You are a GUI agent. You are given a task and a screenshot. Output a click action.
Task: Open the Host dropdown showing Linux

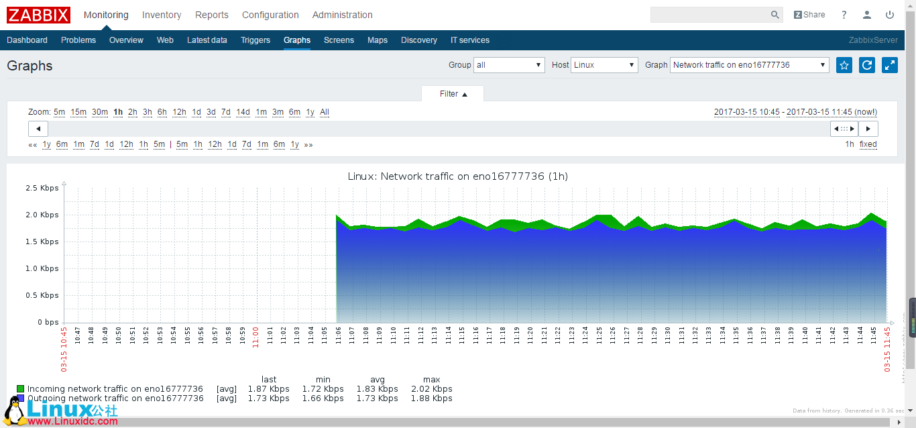click(604, 65)
